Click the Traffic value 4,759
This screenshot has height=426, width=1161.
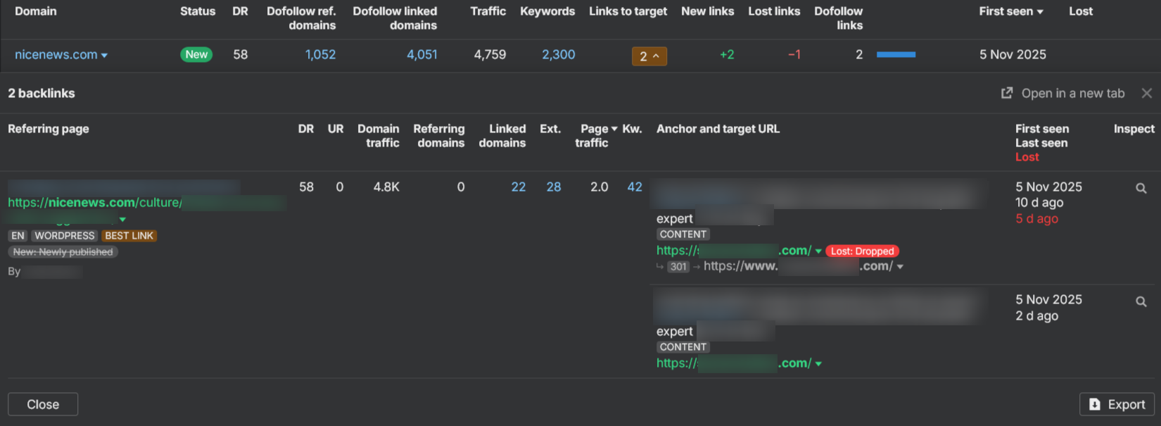click(490, 54)
